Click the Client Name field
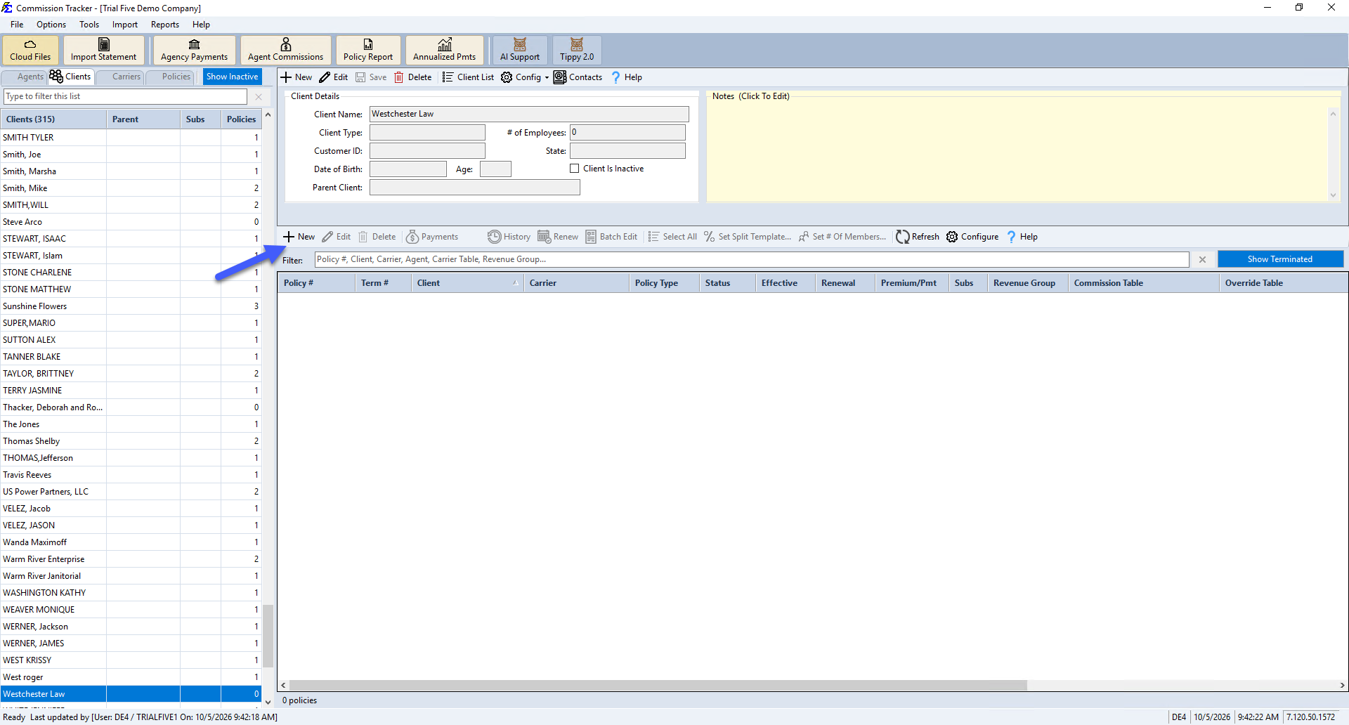The image size is (1349, 725). point(529,114)
